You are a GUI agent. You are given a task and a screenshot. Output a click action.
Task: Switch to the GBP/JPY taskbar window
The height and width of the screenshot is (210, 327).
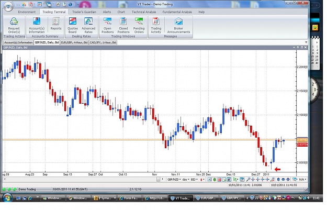click(232, 198)
